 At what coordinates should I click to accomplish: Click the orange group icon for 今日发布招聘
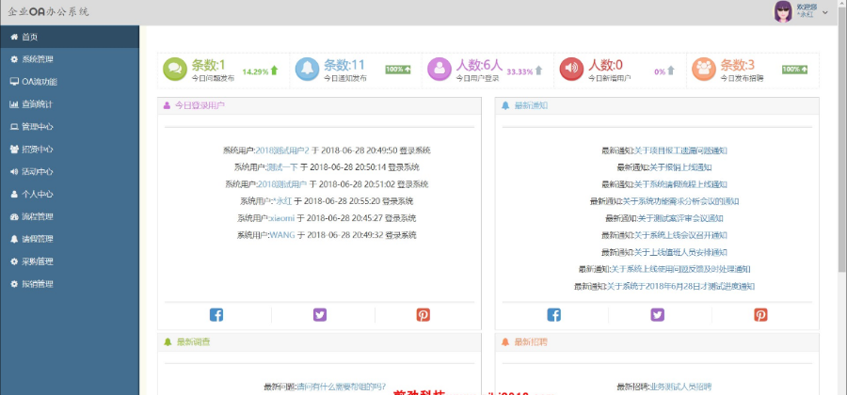coord(704,69)
